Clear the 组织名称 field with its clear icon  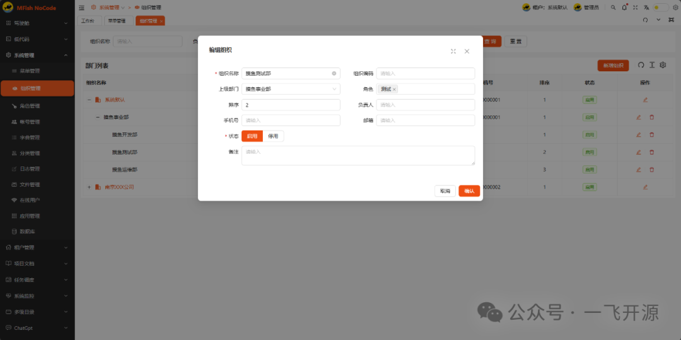pyautogui.click(x=334, y=73)
